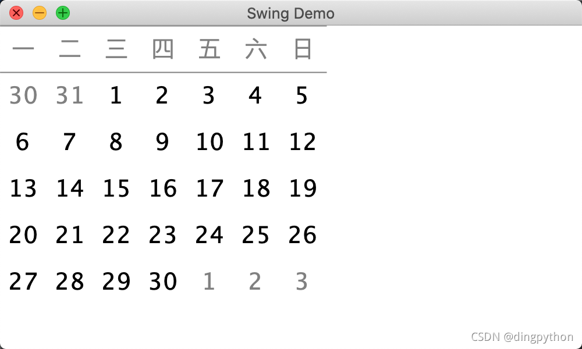Viewport: 582px width, 349px height.
Task: Click date 20 in the calendar
Action: pos(23,235)
